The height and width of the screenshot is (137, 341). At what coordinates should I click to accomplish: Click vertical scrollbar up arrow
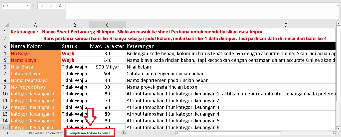click(x=339, y=24)
